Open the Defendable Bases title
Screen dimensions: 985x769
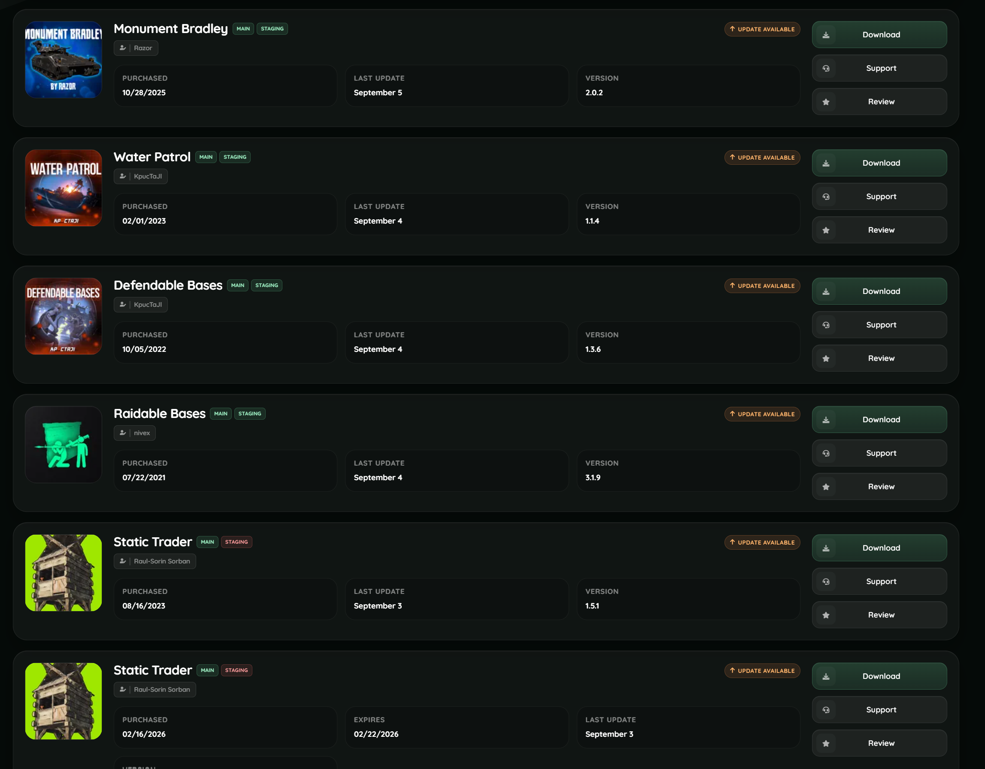(168, 285)
